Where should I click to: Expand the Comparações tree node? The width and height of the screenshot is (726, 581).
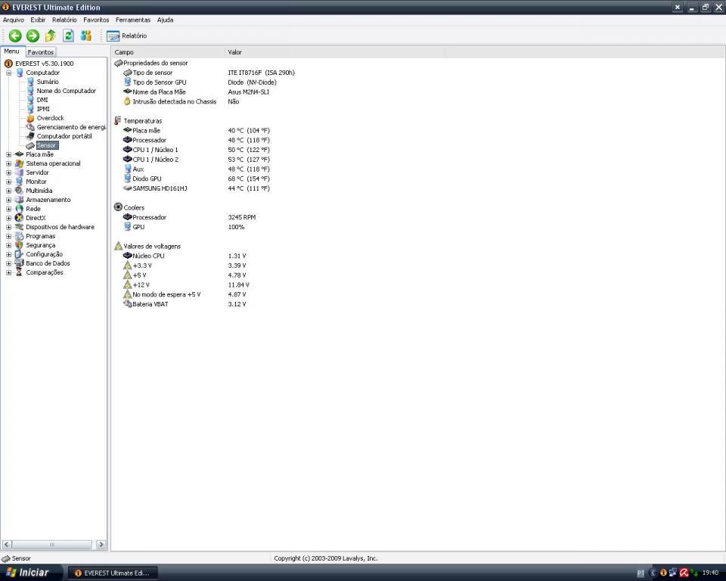pyautogui.click(x=8, y=272)
